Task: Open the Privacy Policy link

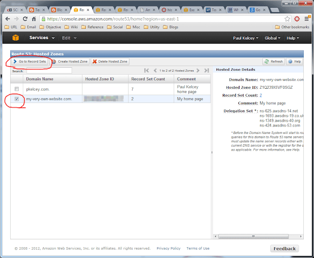Action: pos(168,248)
